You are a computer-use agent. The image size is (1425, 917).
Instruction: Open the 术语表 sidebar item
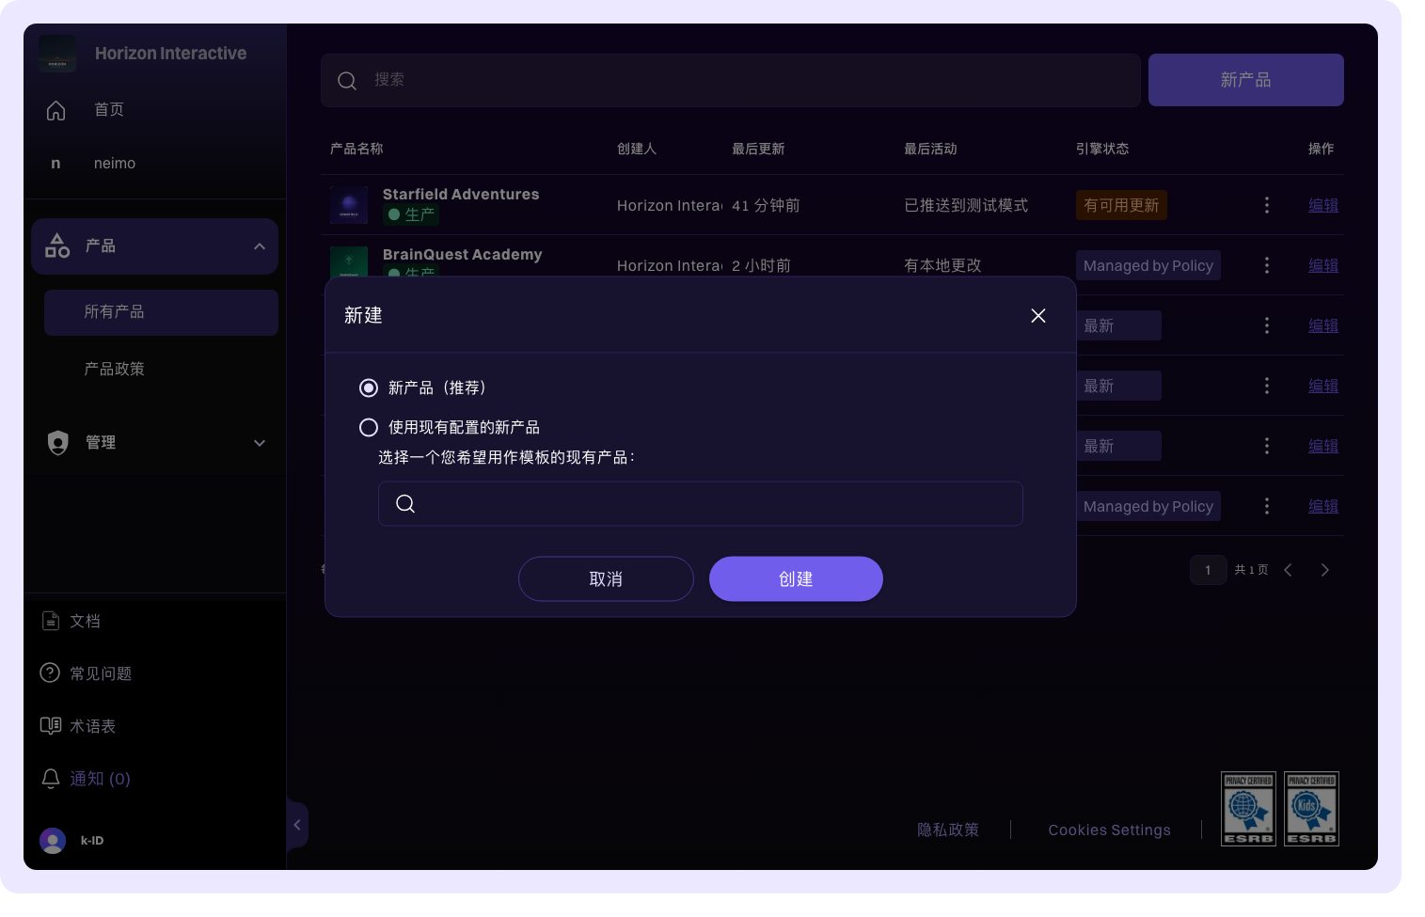point(92,726)
